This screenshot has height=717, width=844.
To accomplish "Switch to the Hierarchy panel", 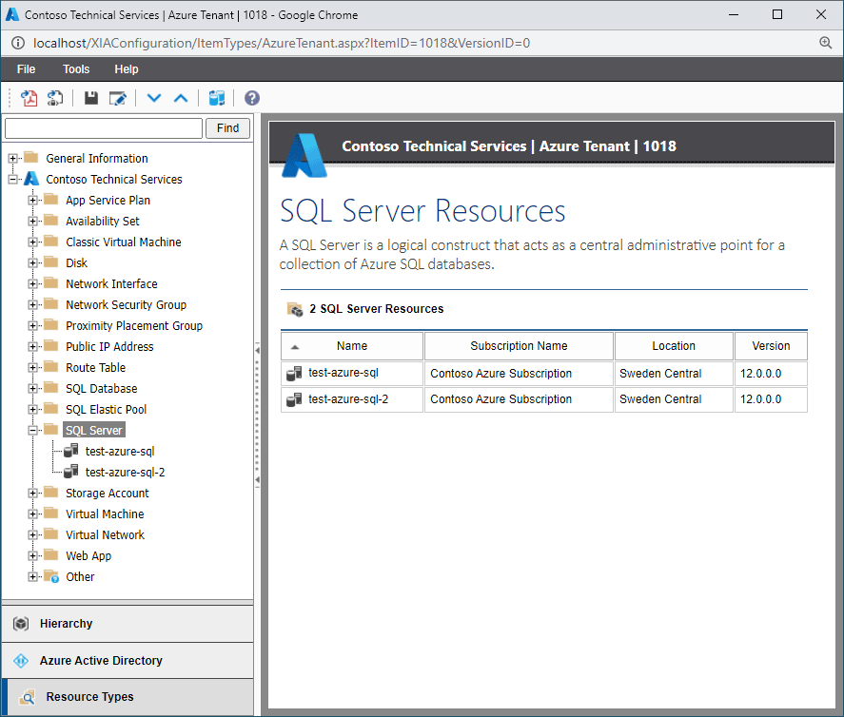I will click(128, 624).
